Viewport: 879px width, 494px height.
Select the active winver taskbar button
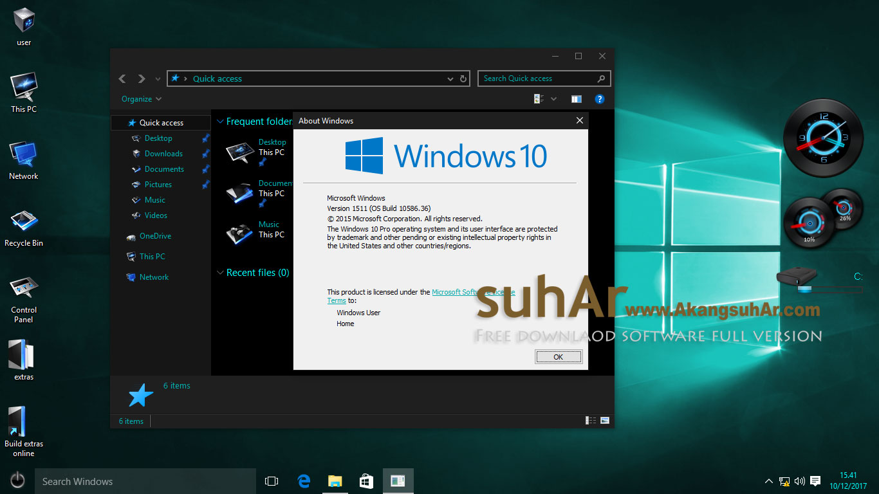coord(398,481)
